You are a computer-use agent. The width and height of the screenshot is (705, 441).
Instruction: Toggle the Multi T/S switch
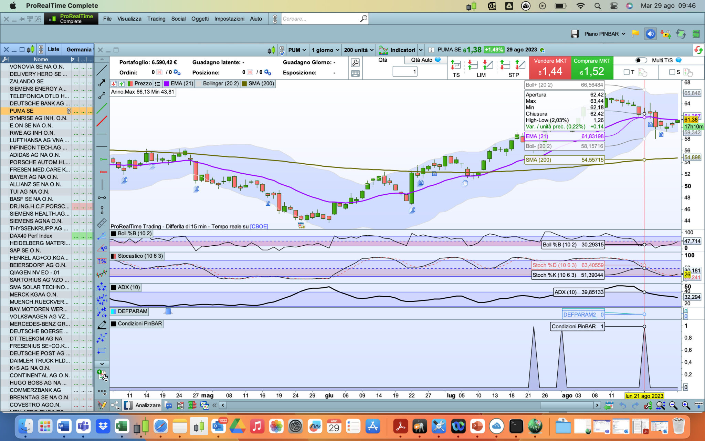point(641,60)
